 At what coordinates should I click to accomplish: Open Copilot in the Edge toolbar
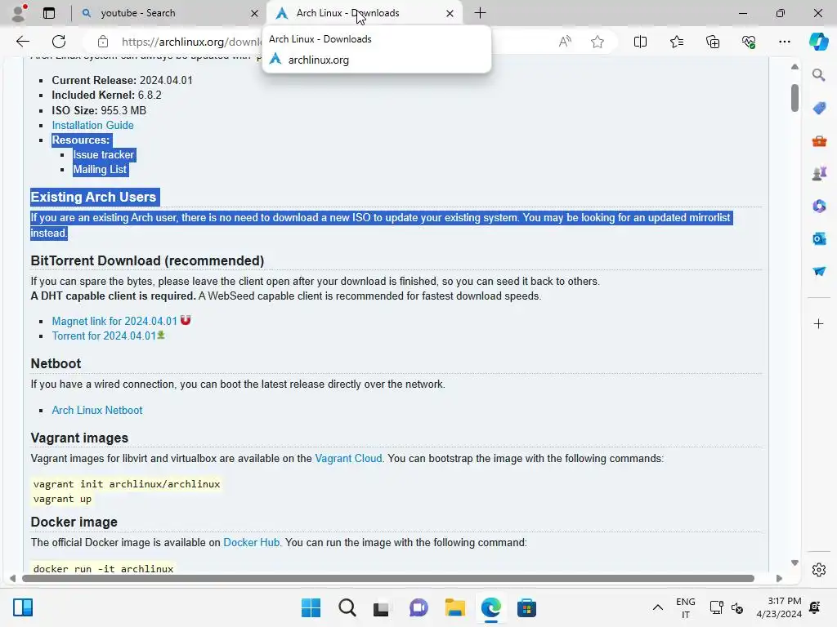click(x=818, y=42)
